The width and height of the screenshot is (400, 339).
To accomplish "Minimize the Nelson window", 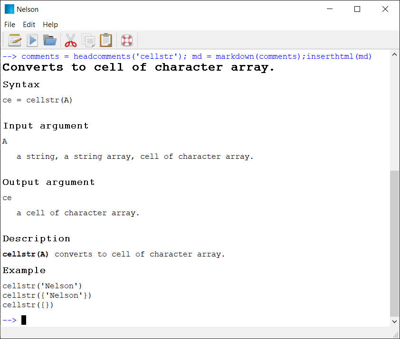I will point(329,9).
